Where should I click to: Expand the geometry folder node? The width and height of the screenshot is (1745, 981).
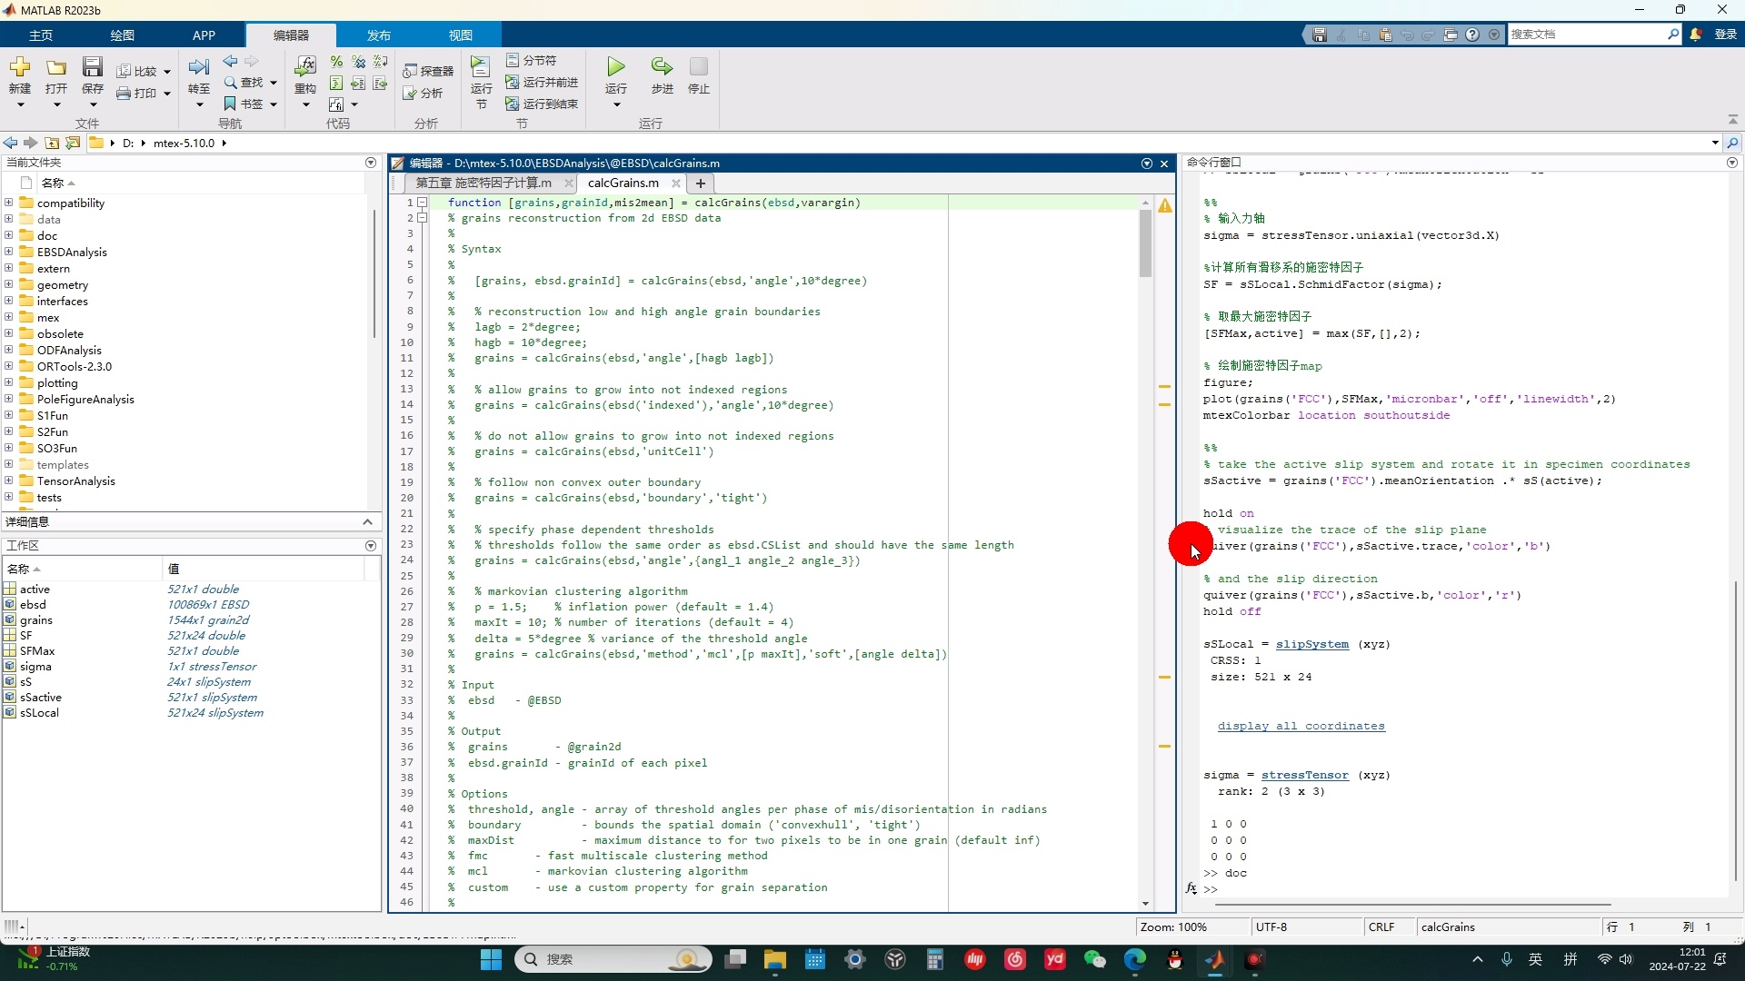(8, 284)
